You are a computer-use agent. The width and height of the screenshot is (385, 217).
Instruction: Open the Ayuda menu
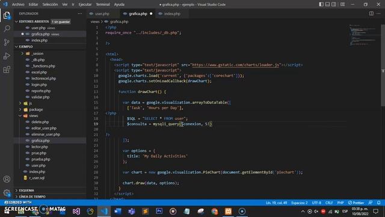[119, 4]
